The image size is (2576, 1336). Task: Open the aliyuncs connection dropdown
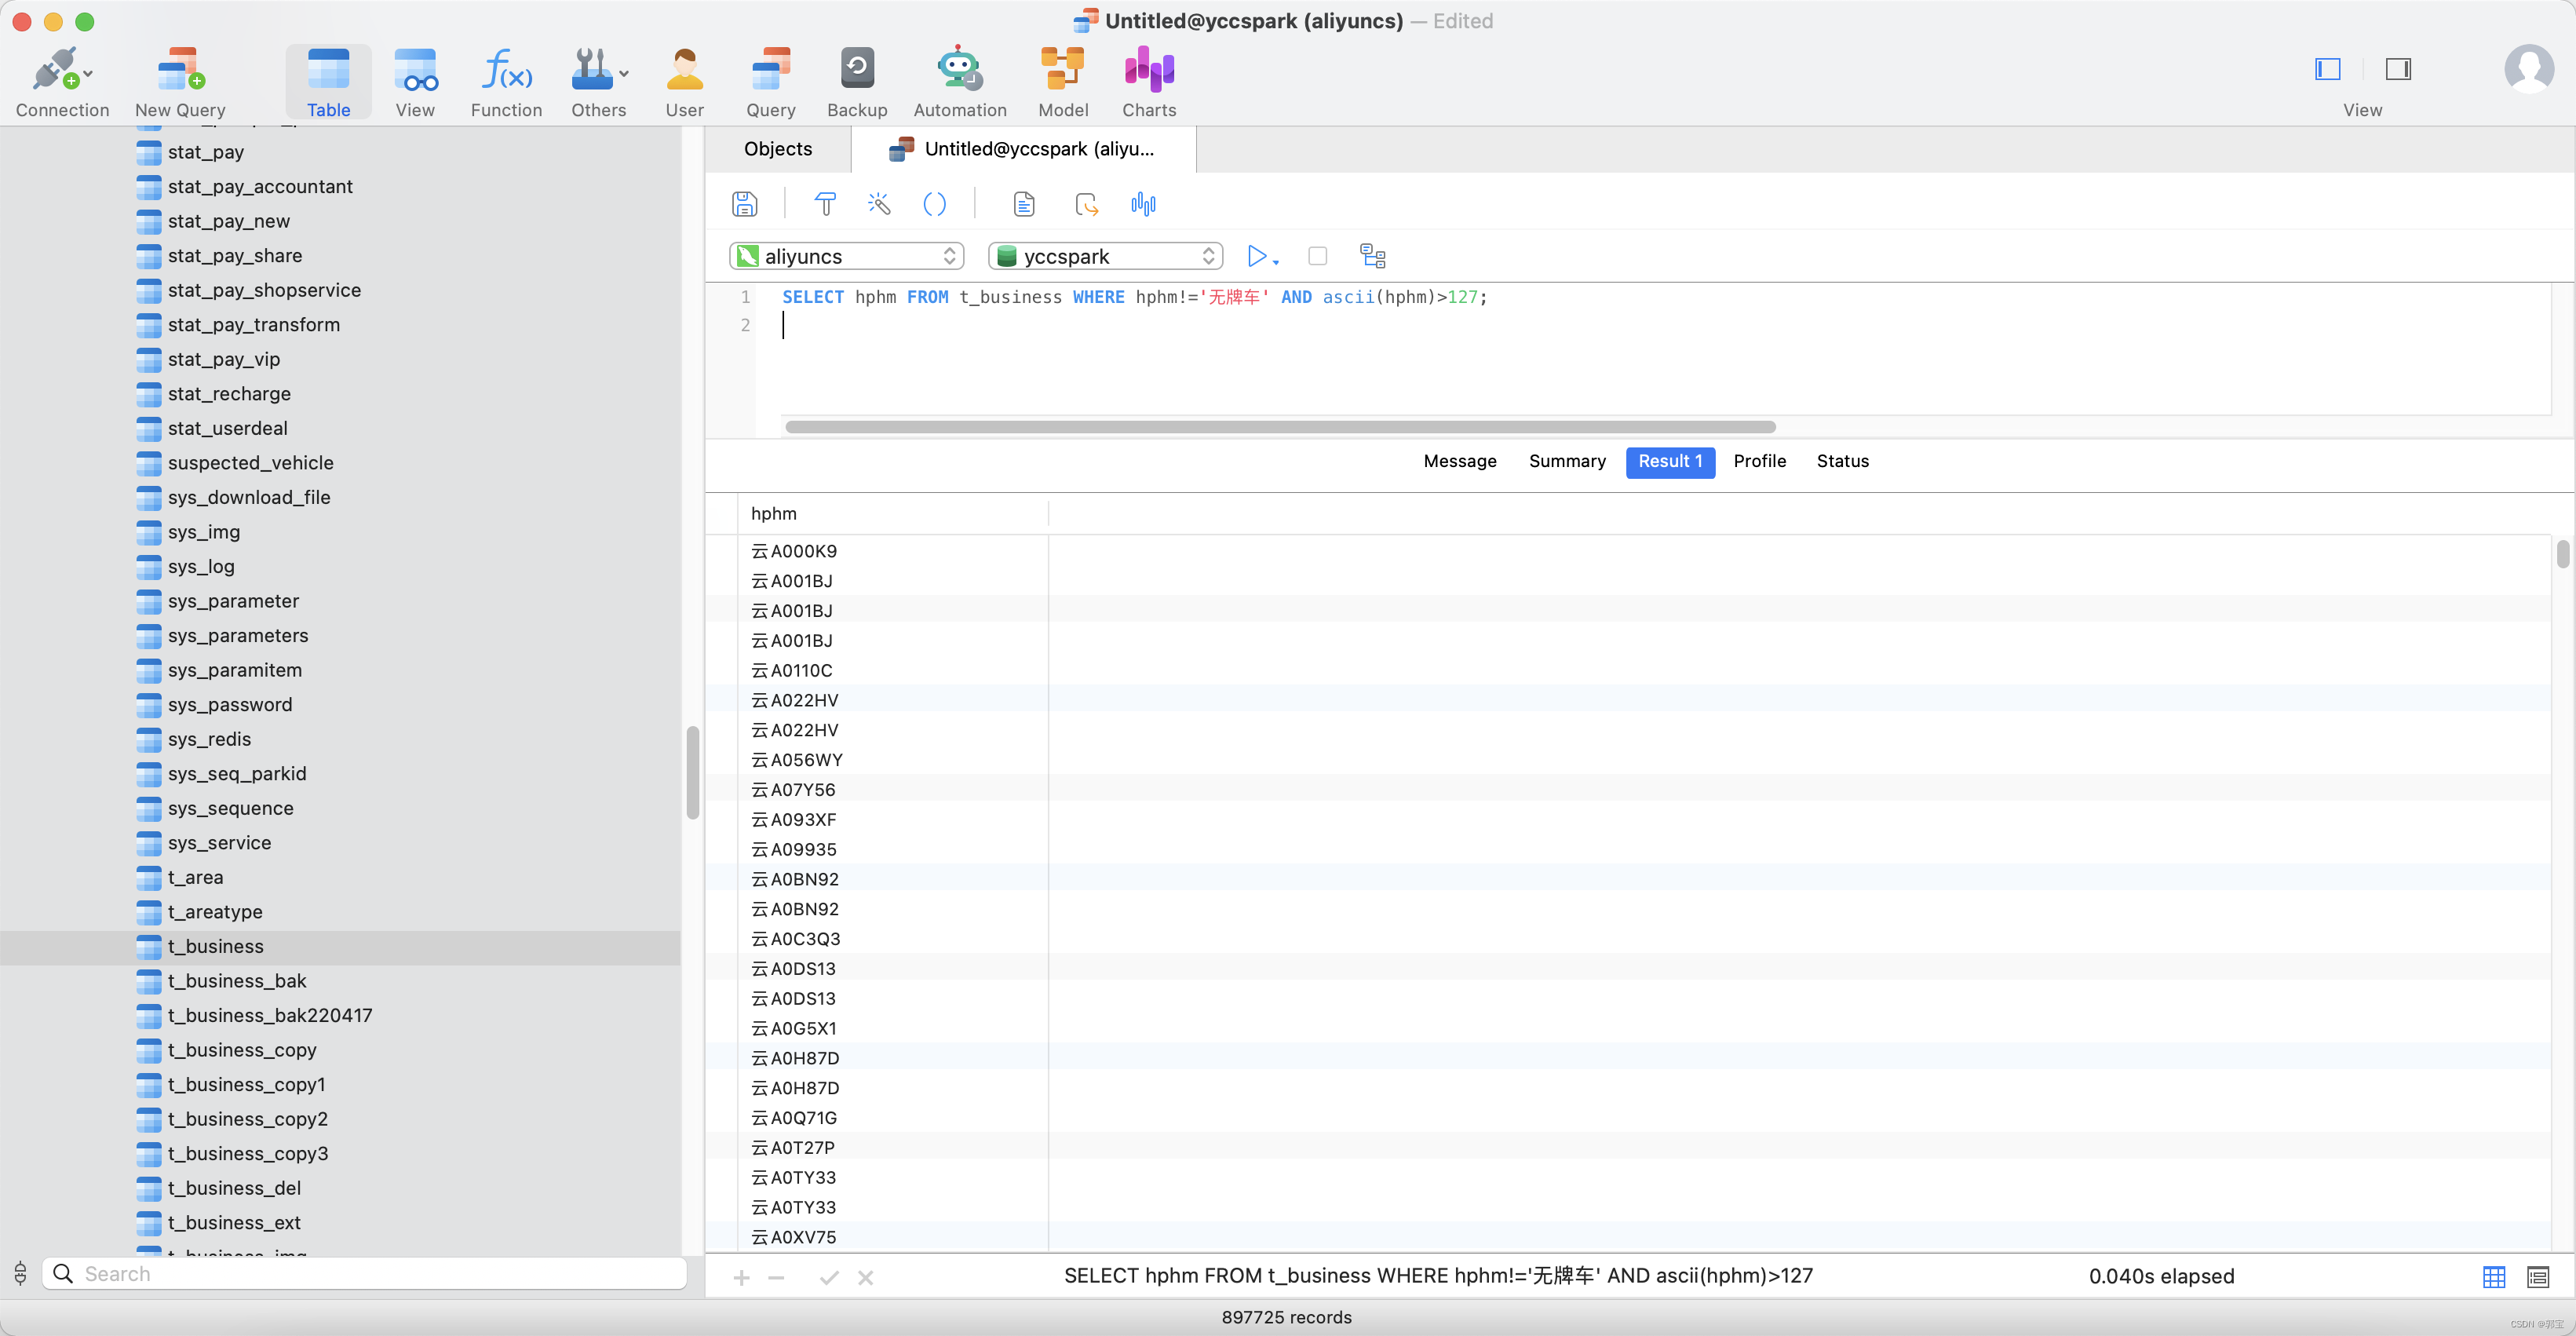tap(847, 256)
